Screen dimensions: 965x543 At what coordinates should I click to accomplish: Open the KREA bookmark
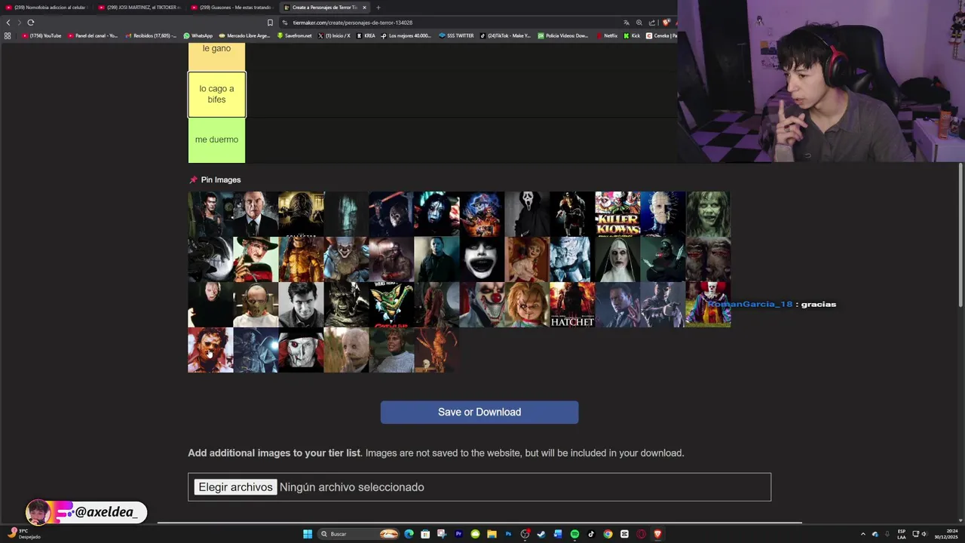point(366,35)
